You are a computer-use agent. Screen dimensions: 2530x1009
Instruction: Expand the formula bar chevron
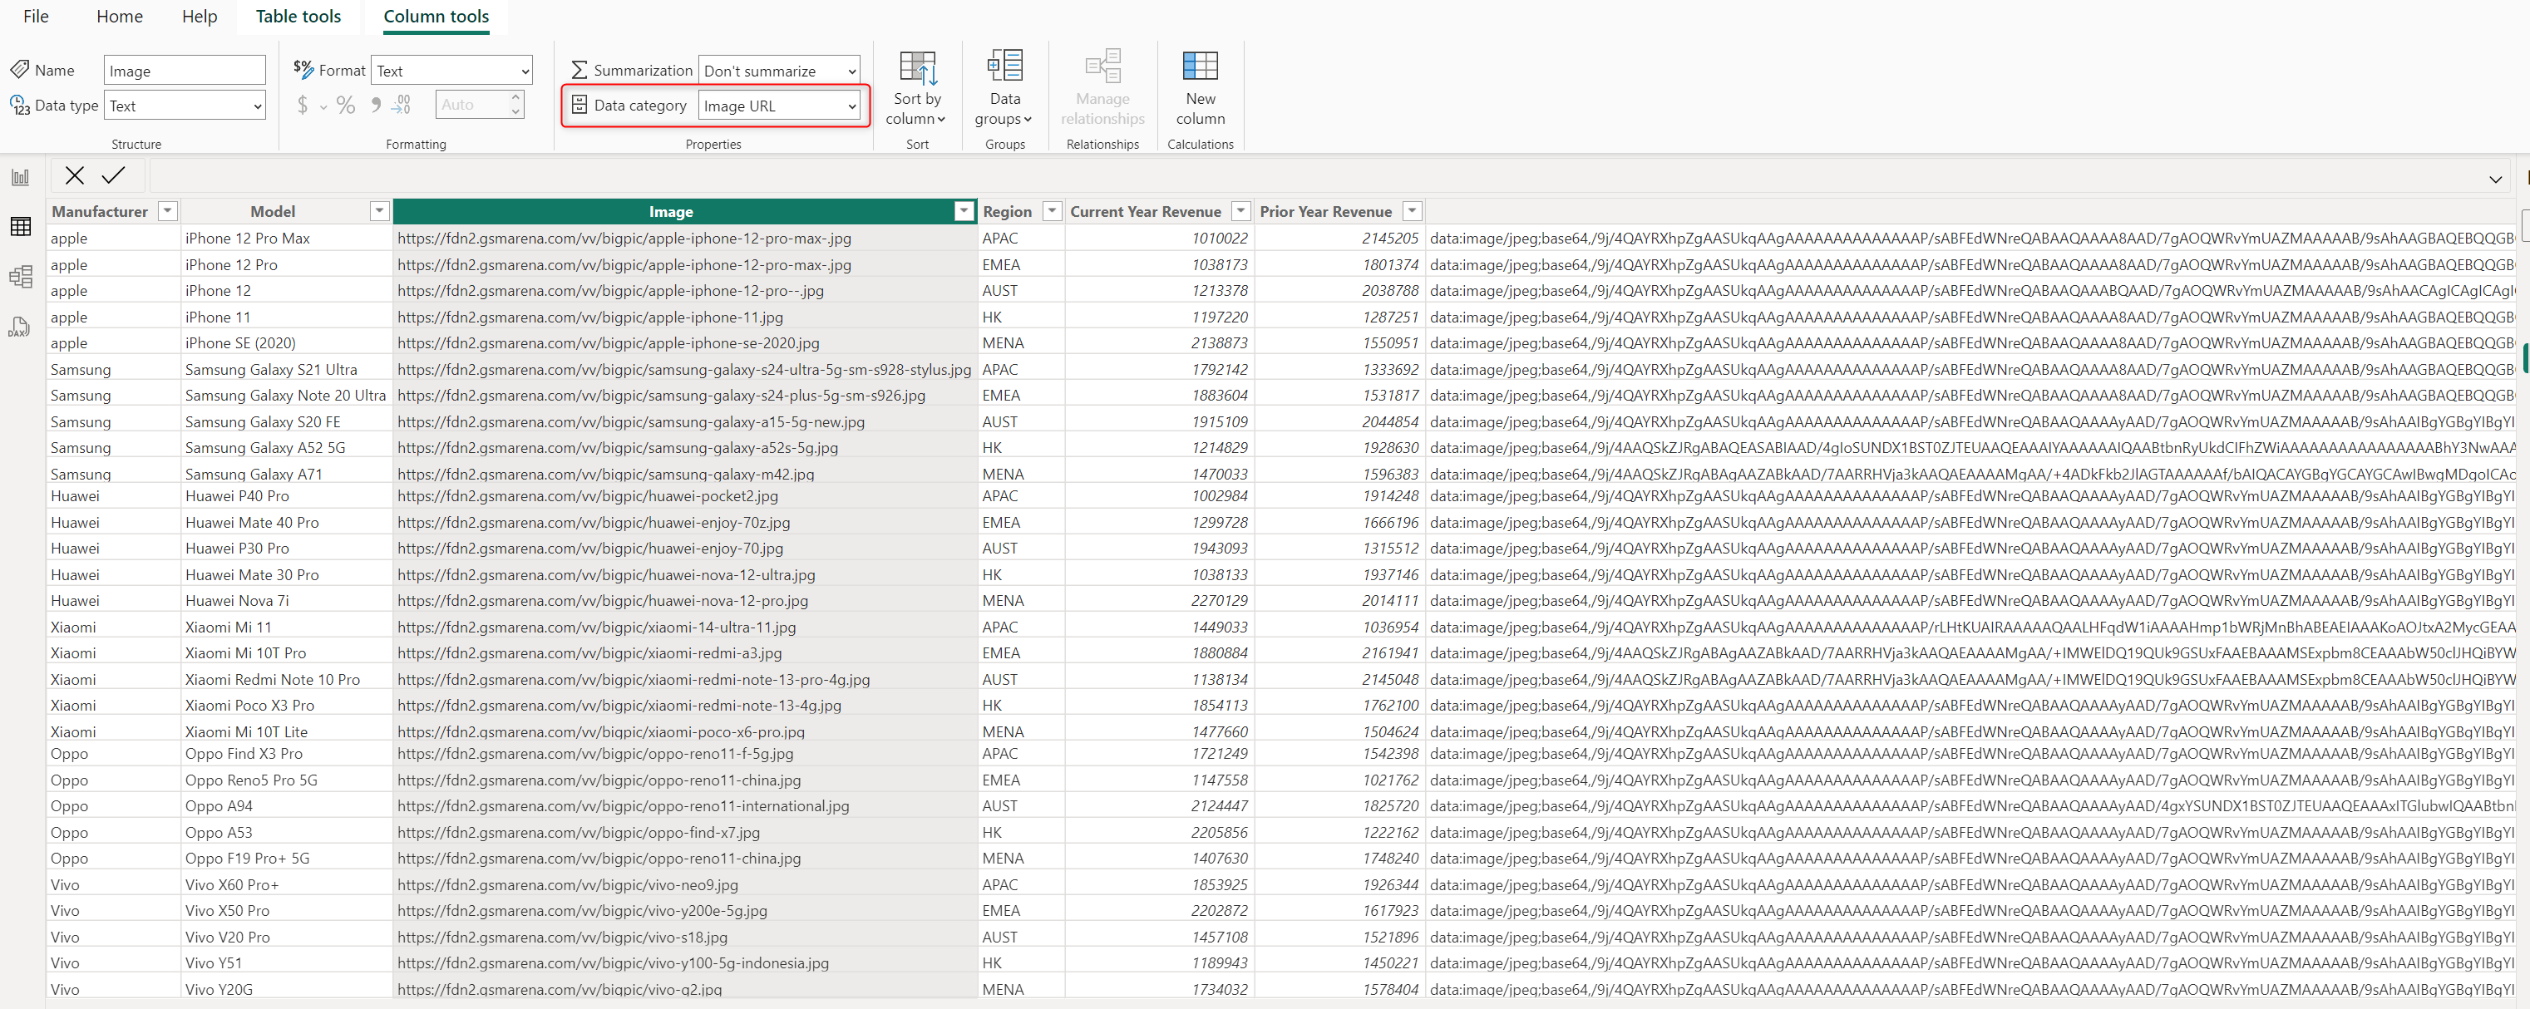(x=2494, y=180)
